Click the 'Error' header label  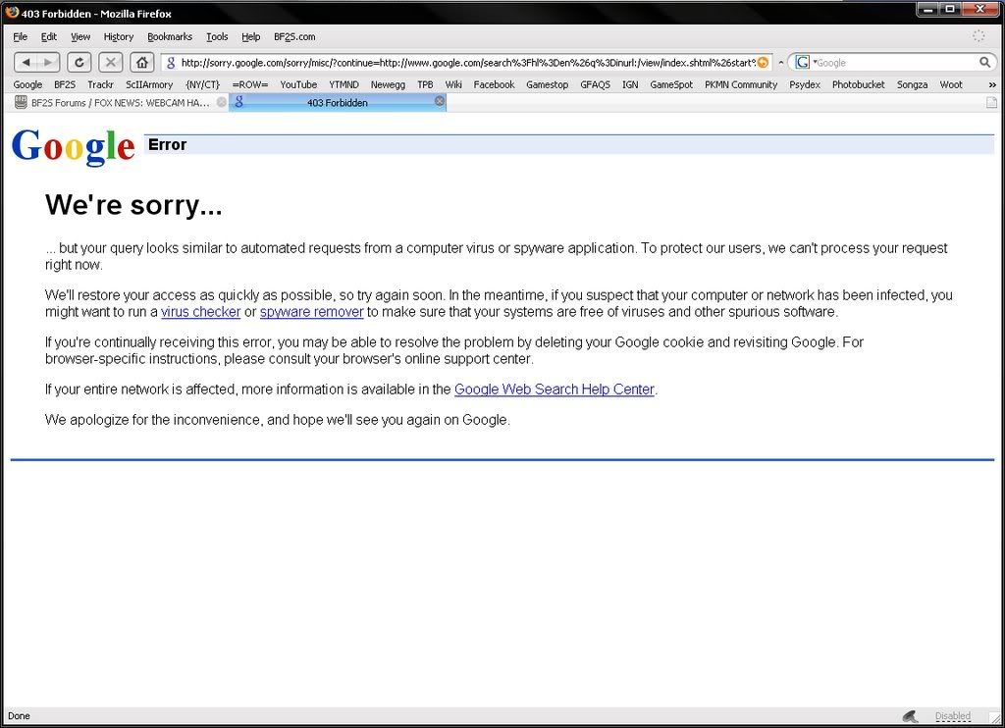point(167,145)
